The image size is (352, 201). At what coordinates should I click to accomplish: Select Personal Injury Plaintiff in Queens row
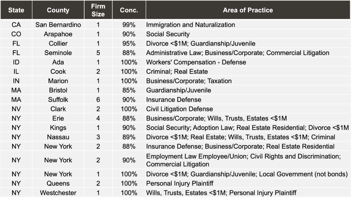pos(180,184)
